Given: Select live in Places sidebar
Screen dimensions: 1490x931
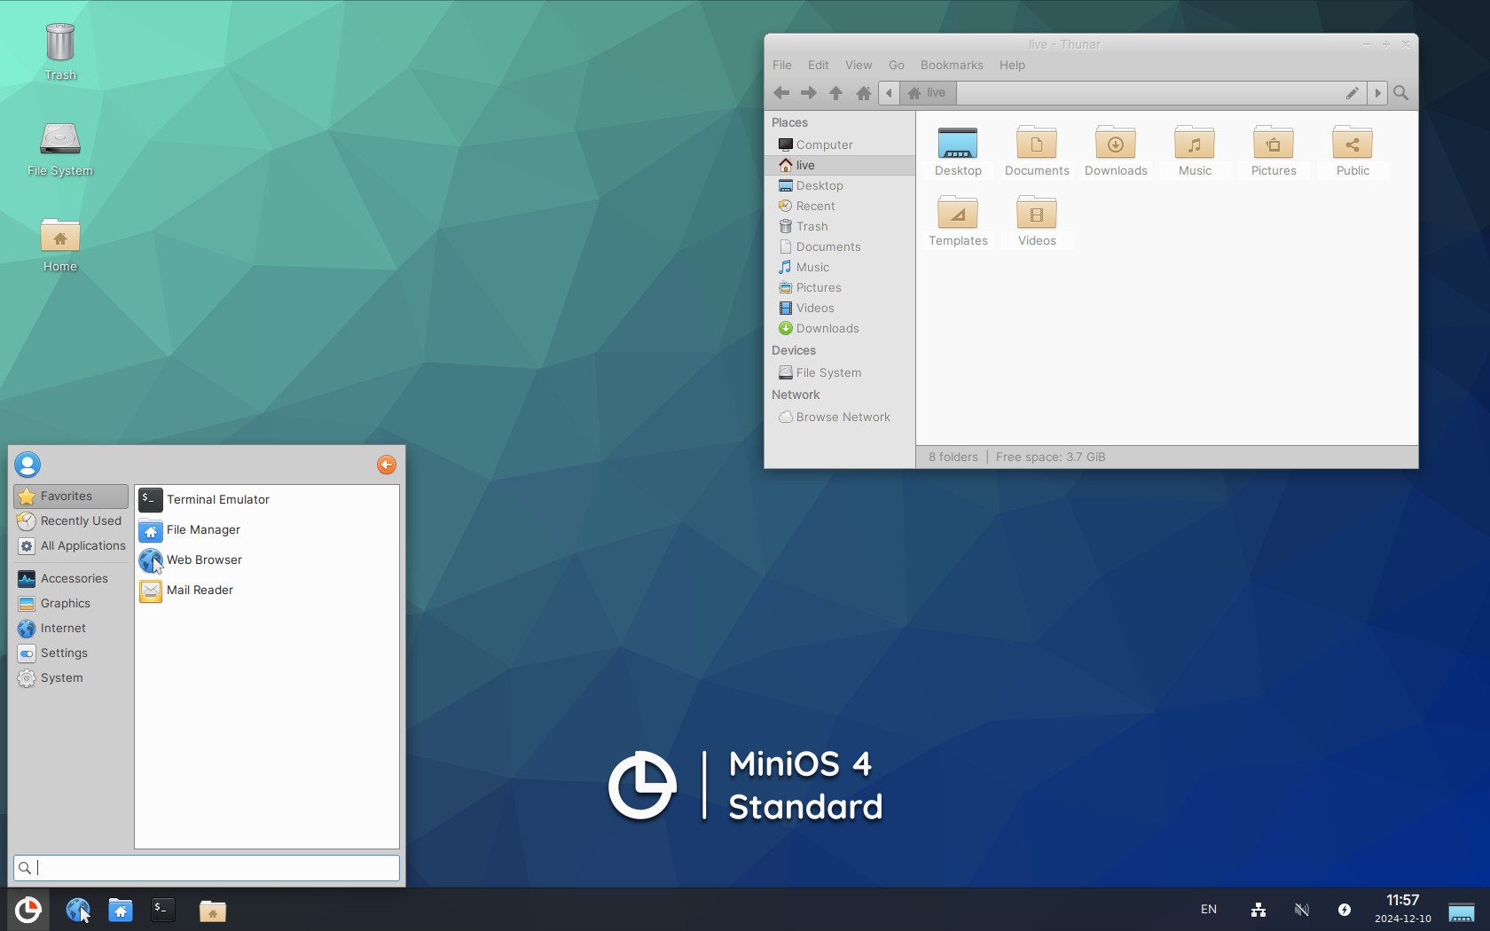Looking at the screenshot, I should (840, 165).
